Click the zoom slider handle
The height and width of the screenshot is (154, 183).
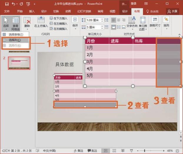[144, 151]
